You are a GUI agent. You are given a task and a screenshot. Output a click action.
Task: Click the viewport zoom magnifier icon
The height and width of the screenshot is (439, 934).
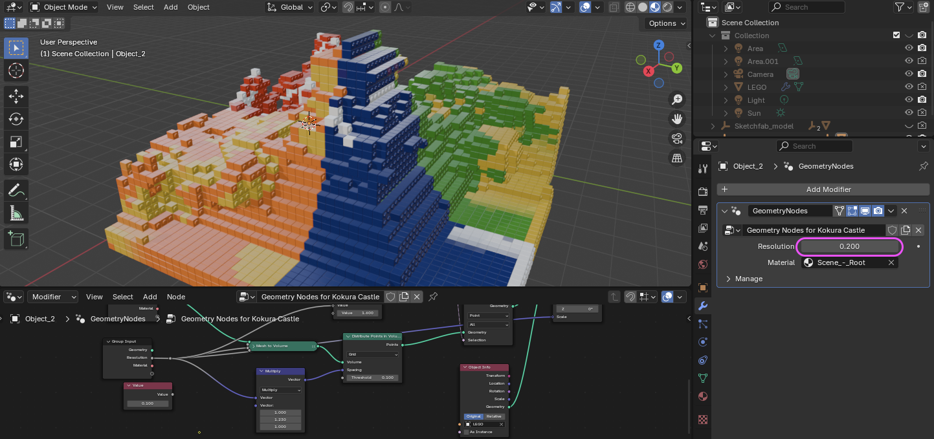(x=677, y=100)
